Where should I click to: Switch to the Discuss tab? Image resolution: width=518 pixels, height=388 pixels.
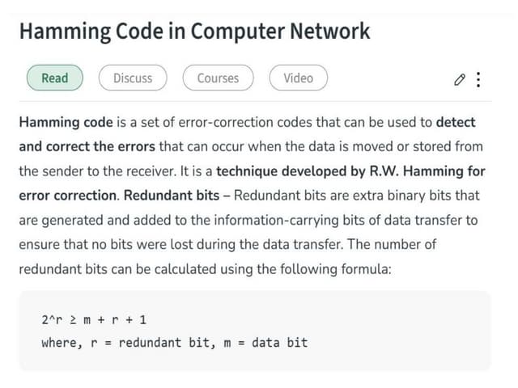tap(133, 78)
